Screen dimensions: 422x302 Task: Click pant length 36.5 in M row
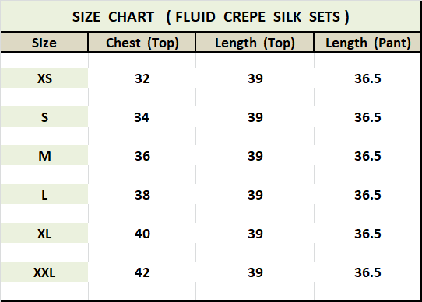[x=367, y=156]
